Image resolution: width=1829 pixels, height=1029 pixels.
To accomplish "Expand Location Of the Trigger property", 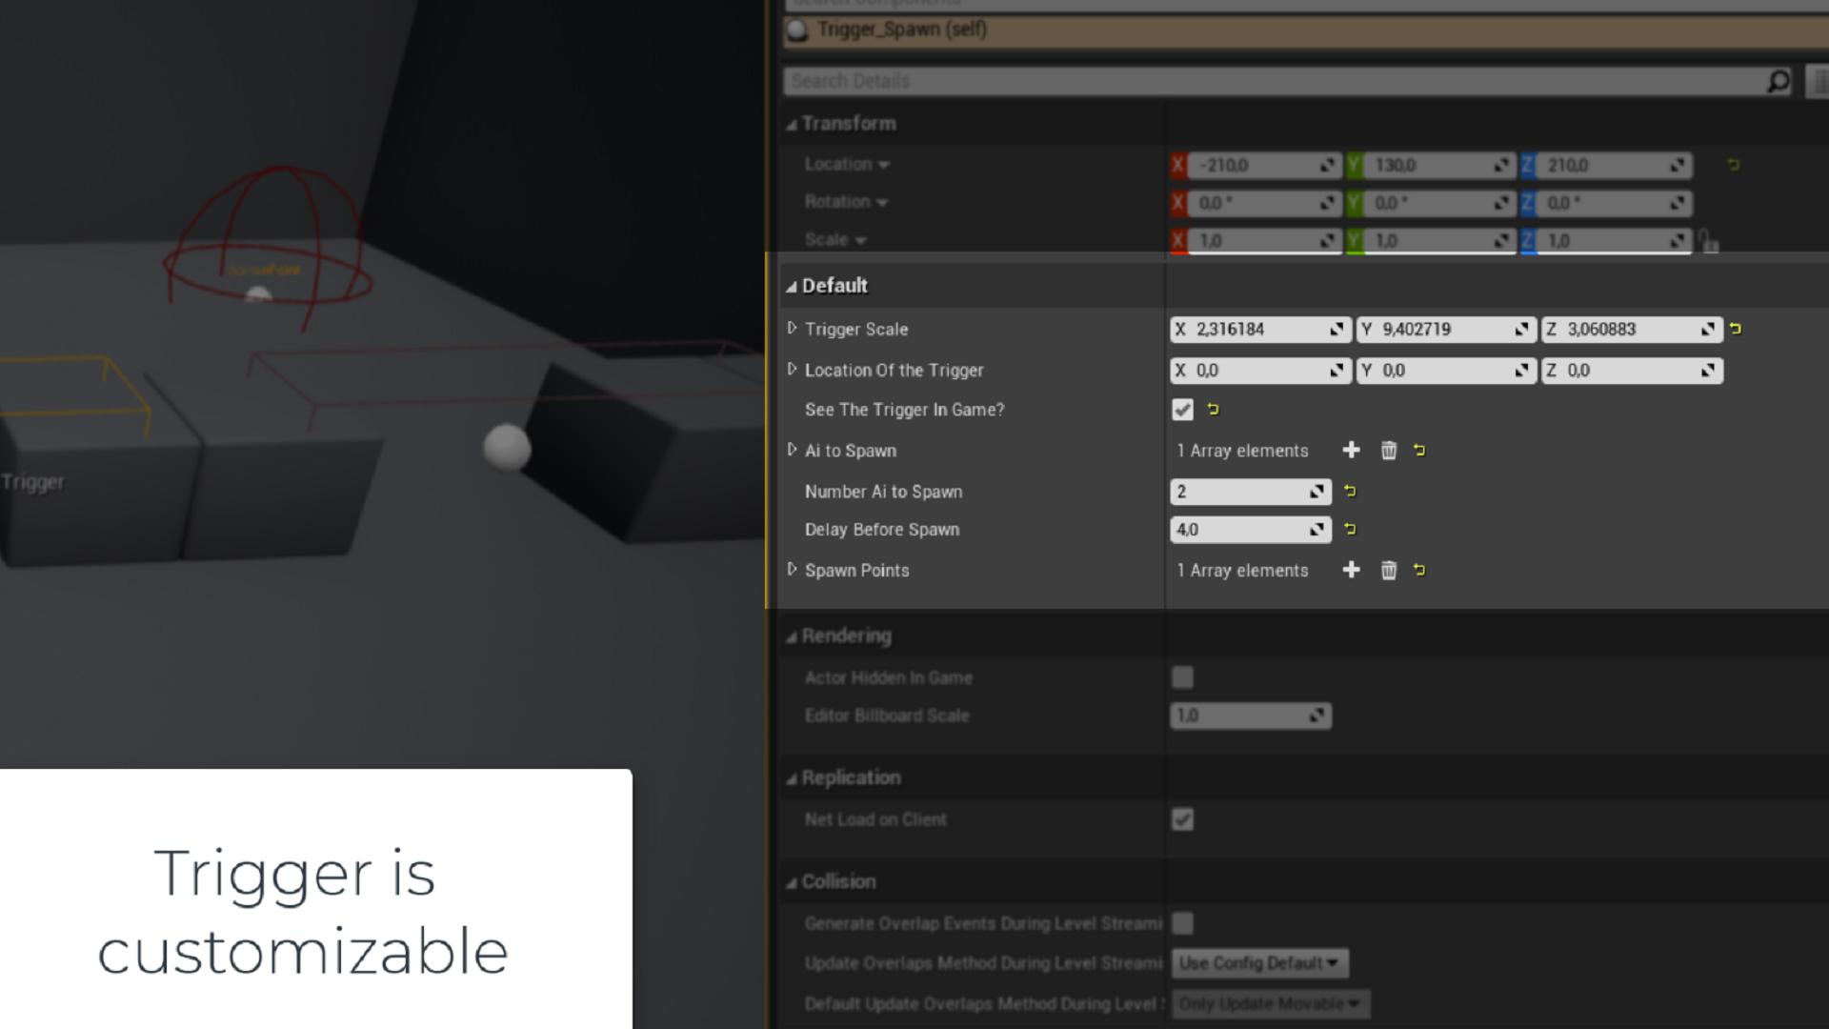I will click(792, 370).
